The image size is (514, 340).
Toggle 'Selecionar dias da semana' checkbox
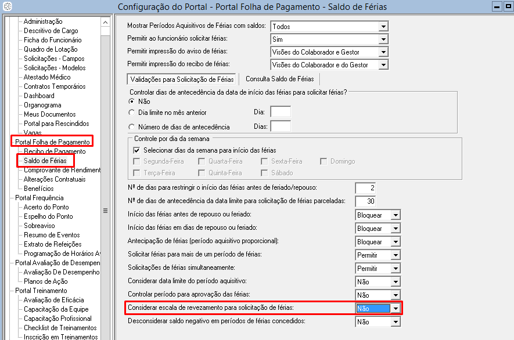coord(137,150)
